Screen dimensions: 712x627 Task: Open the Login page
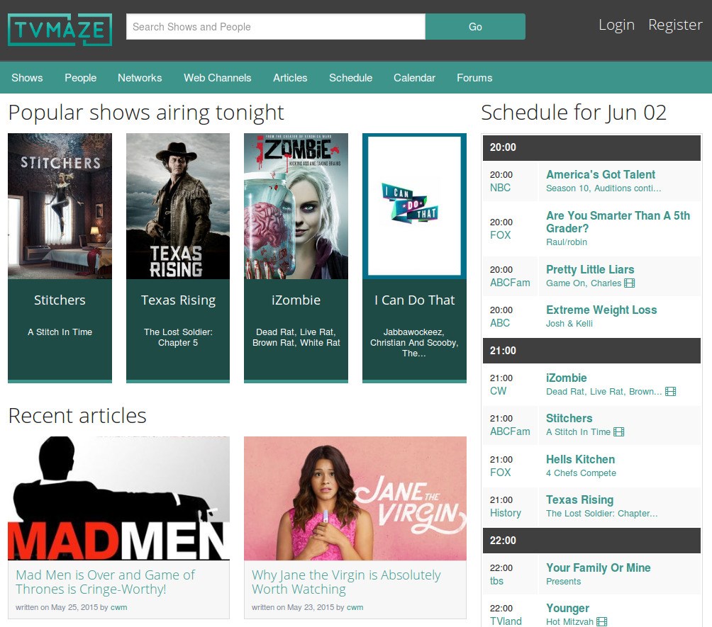pos(617,25)
